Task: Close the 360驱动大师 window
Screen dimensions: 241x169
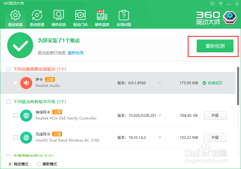Action: click(237, 4)
